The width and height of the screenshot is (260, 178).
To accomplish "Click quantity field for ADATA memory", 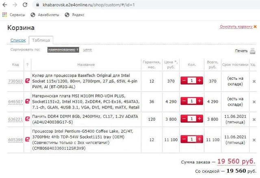I will (x=192, y=119).
